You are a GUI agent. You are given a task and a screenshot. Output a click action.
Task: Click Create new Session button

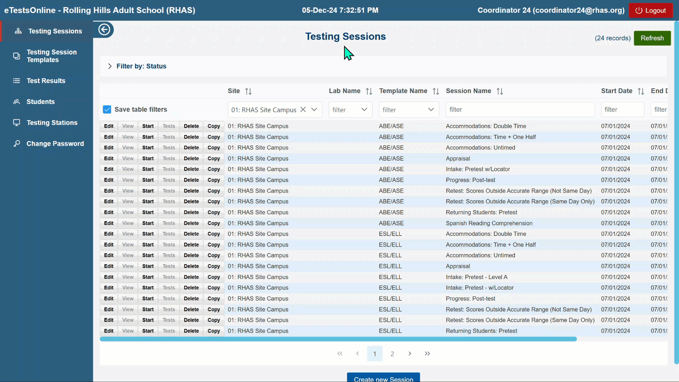[383, 378]
